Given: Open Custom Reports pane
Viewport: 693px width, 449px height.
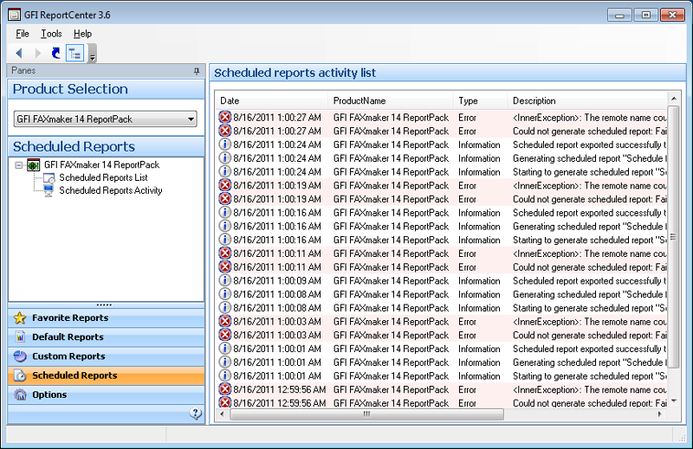Looking at the screenshot, I should point(106,356).
